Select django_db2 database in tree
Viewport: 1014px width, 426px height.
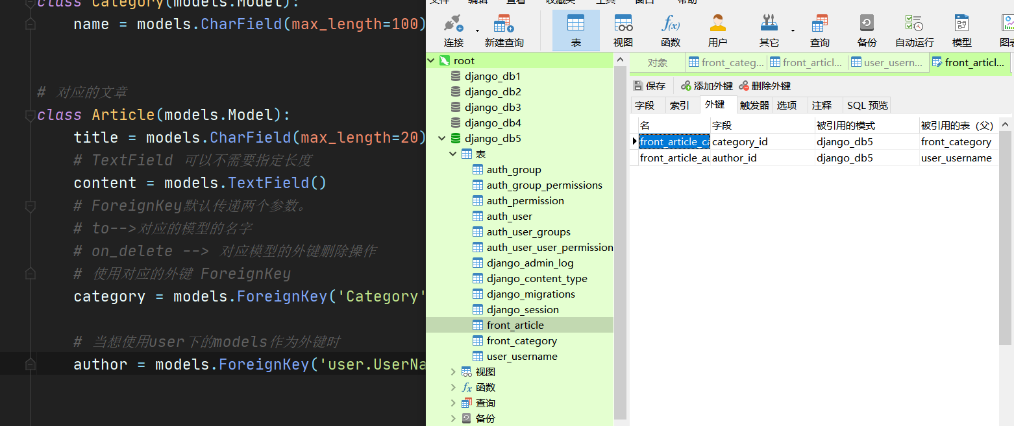tap(493, 92)
